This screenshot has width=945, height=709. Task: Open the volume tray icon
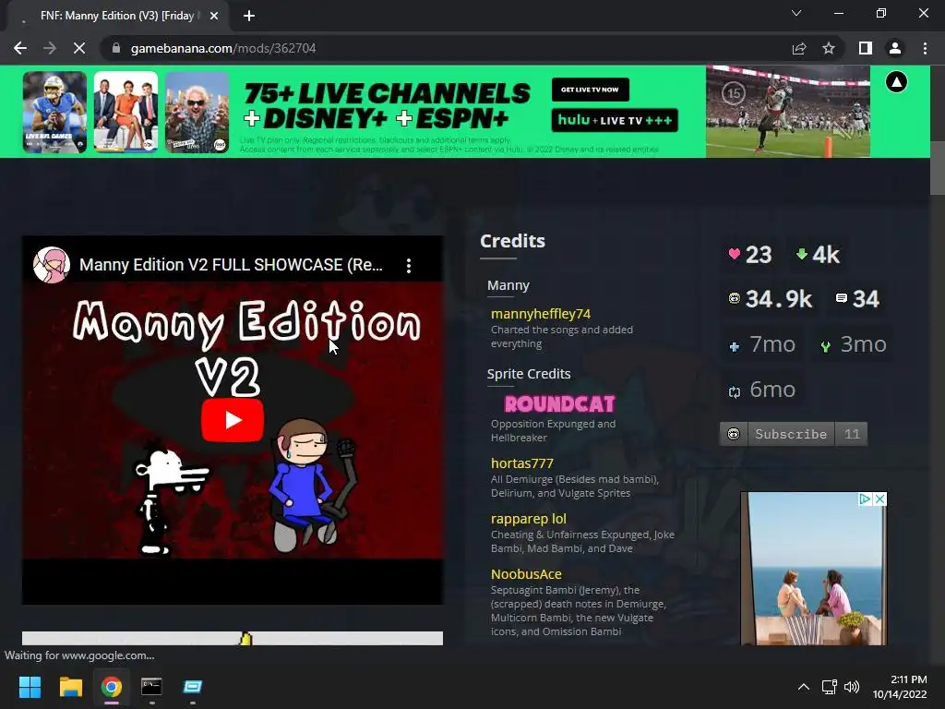(x=851, y=687)
